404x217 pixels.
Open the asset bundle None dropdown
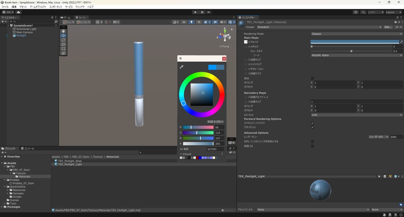[x=313, y=210]
